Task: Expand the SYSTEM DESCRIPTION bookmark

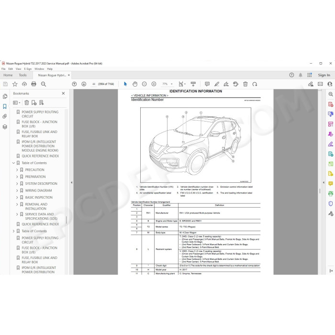Action: pos(17,183)
